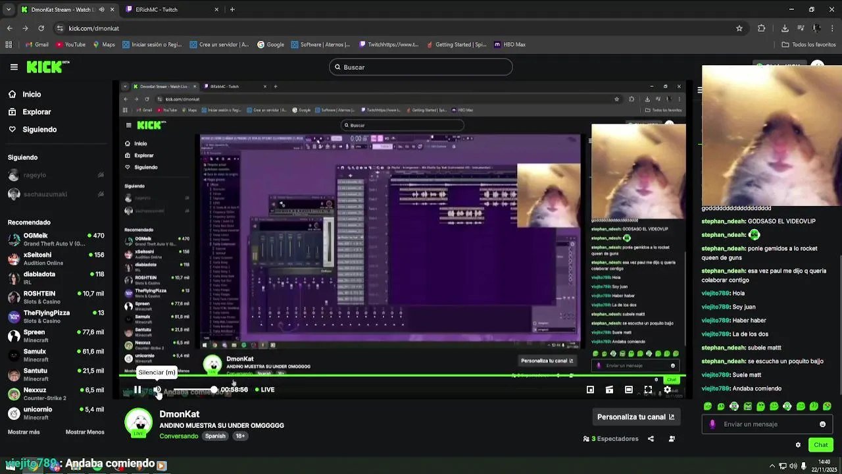This screenshot has width=842, height=474.
Task: Open a new browser tab
Action: (232, 9)
